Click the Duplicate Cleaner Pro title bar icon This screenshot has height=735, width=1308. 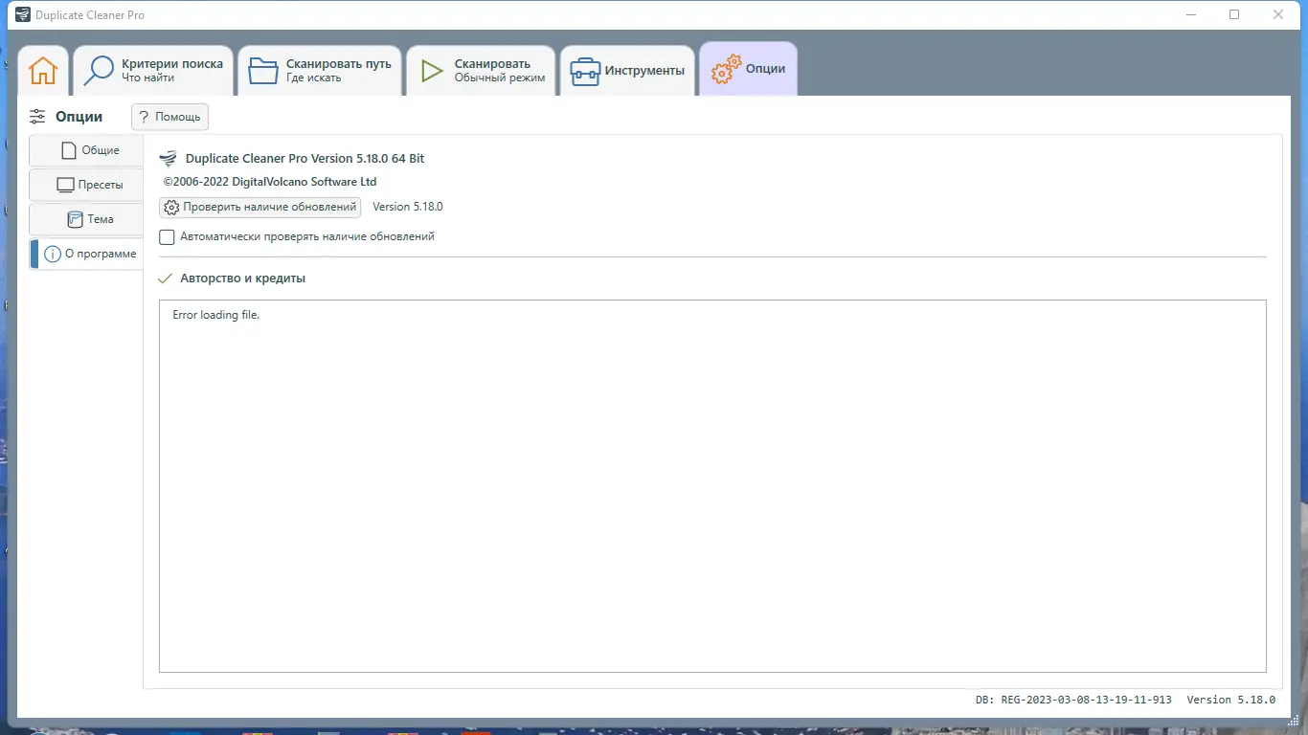pyautogui.click(x=23, y=14)
